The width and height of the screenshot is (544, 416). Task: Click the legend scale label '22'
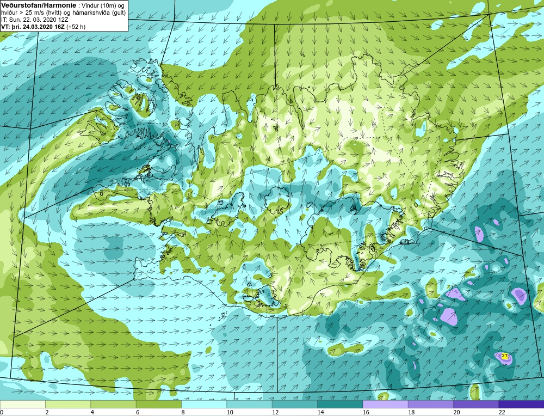(502, 412)
